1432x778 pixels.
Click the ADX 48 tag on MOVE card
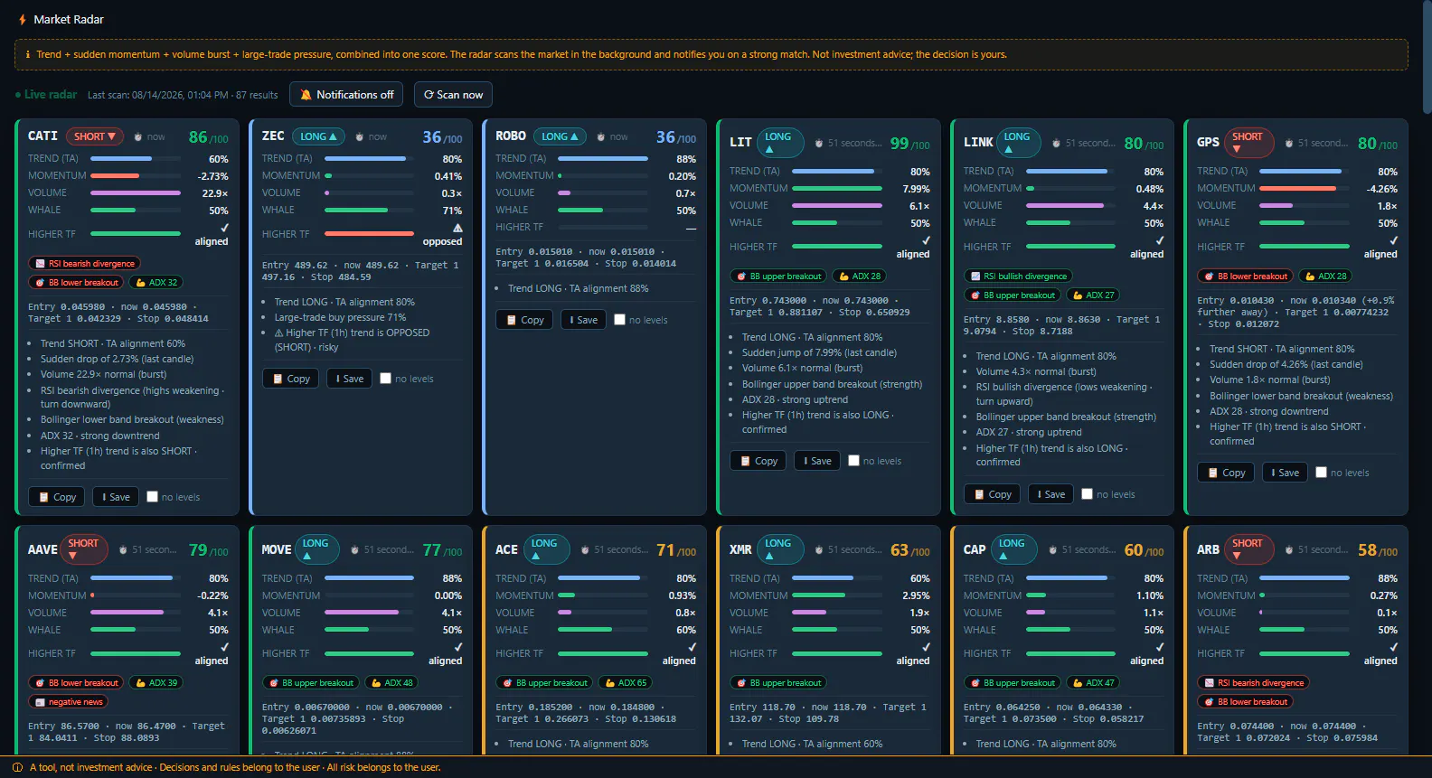pyautogui.click(x=391, y=683)
